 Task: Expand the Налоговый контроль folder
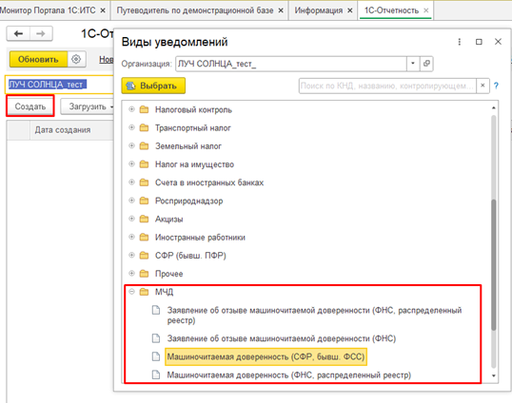(131, 109)
